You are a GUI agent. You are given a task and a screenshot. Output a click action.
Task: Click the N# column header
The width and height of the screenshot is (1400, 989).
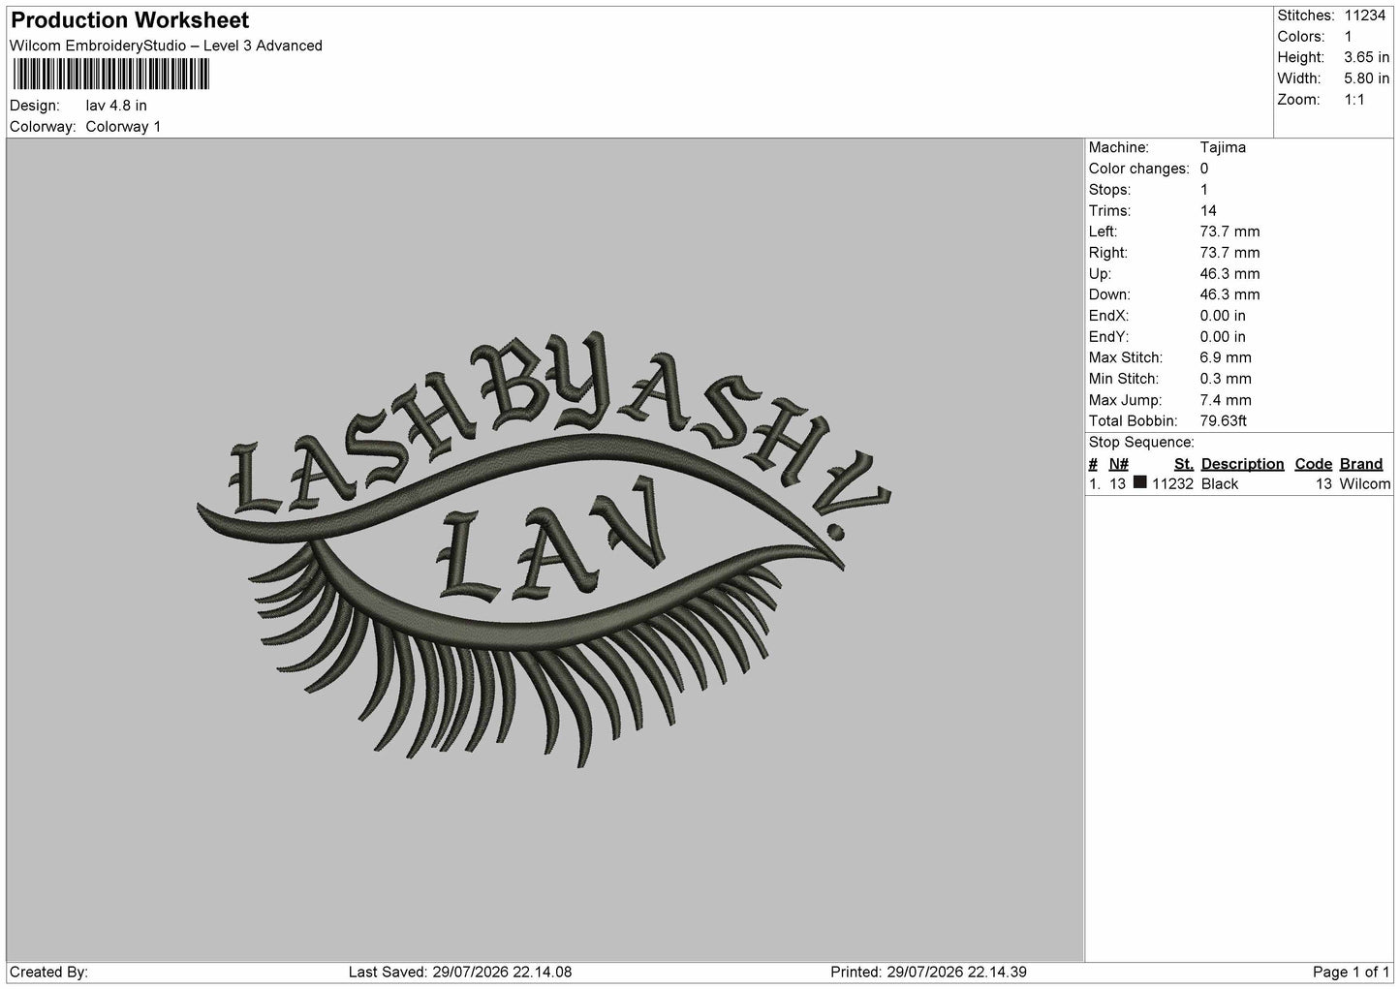click(x=1119, y=464)
